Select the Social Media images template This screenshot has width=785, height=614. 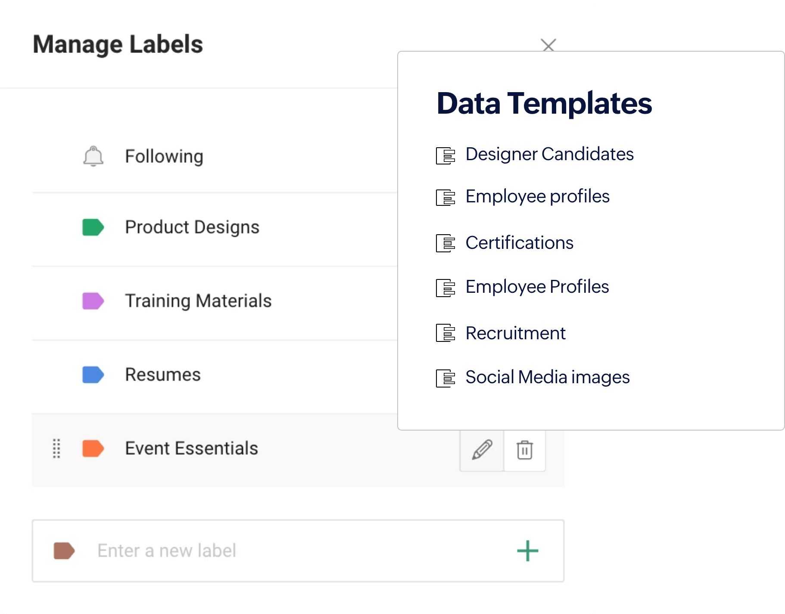point(547,377)
